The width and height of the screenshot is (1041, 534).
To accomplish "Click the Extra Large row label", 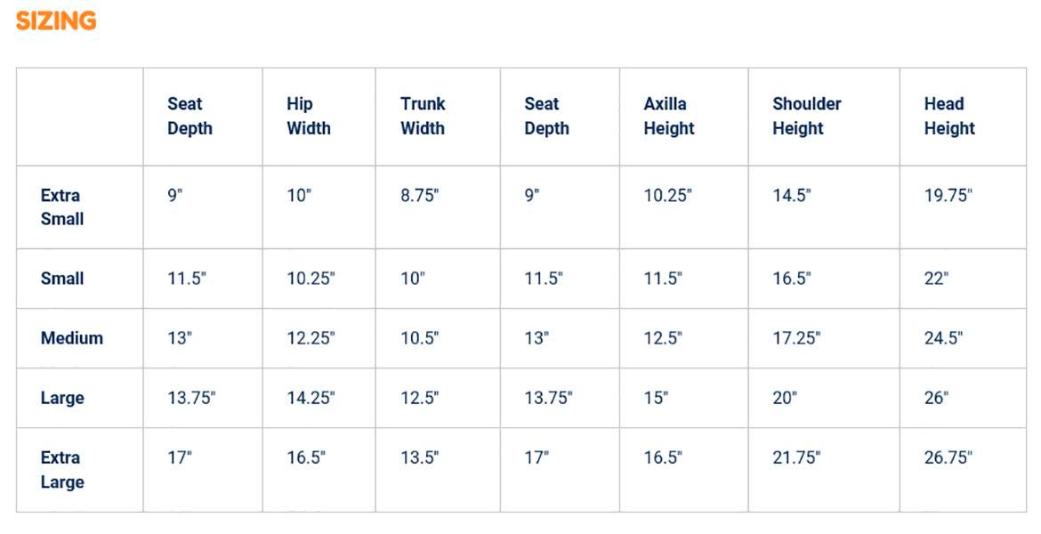I will [61, 469].
